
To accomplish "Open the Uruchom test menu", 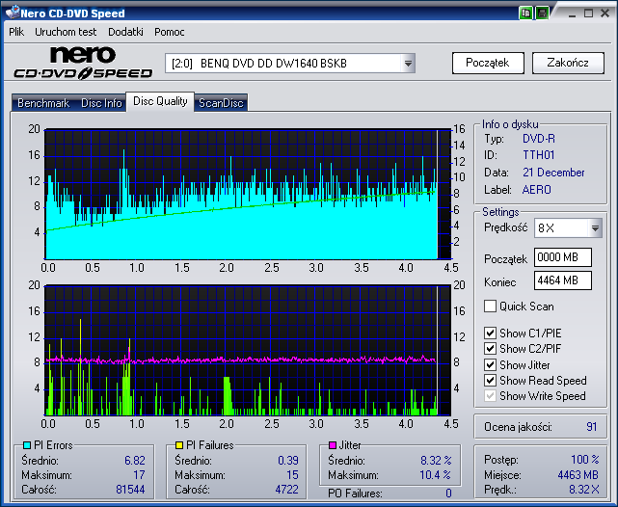I will click(x=66, y=32).
